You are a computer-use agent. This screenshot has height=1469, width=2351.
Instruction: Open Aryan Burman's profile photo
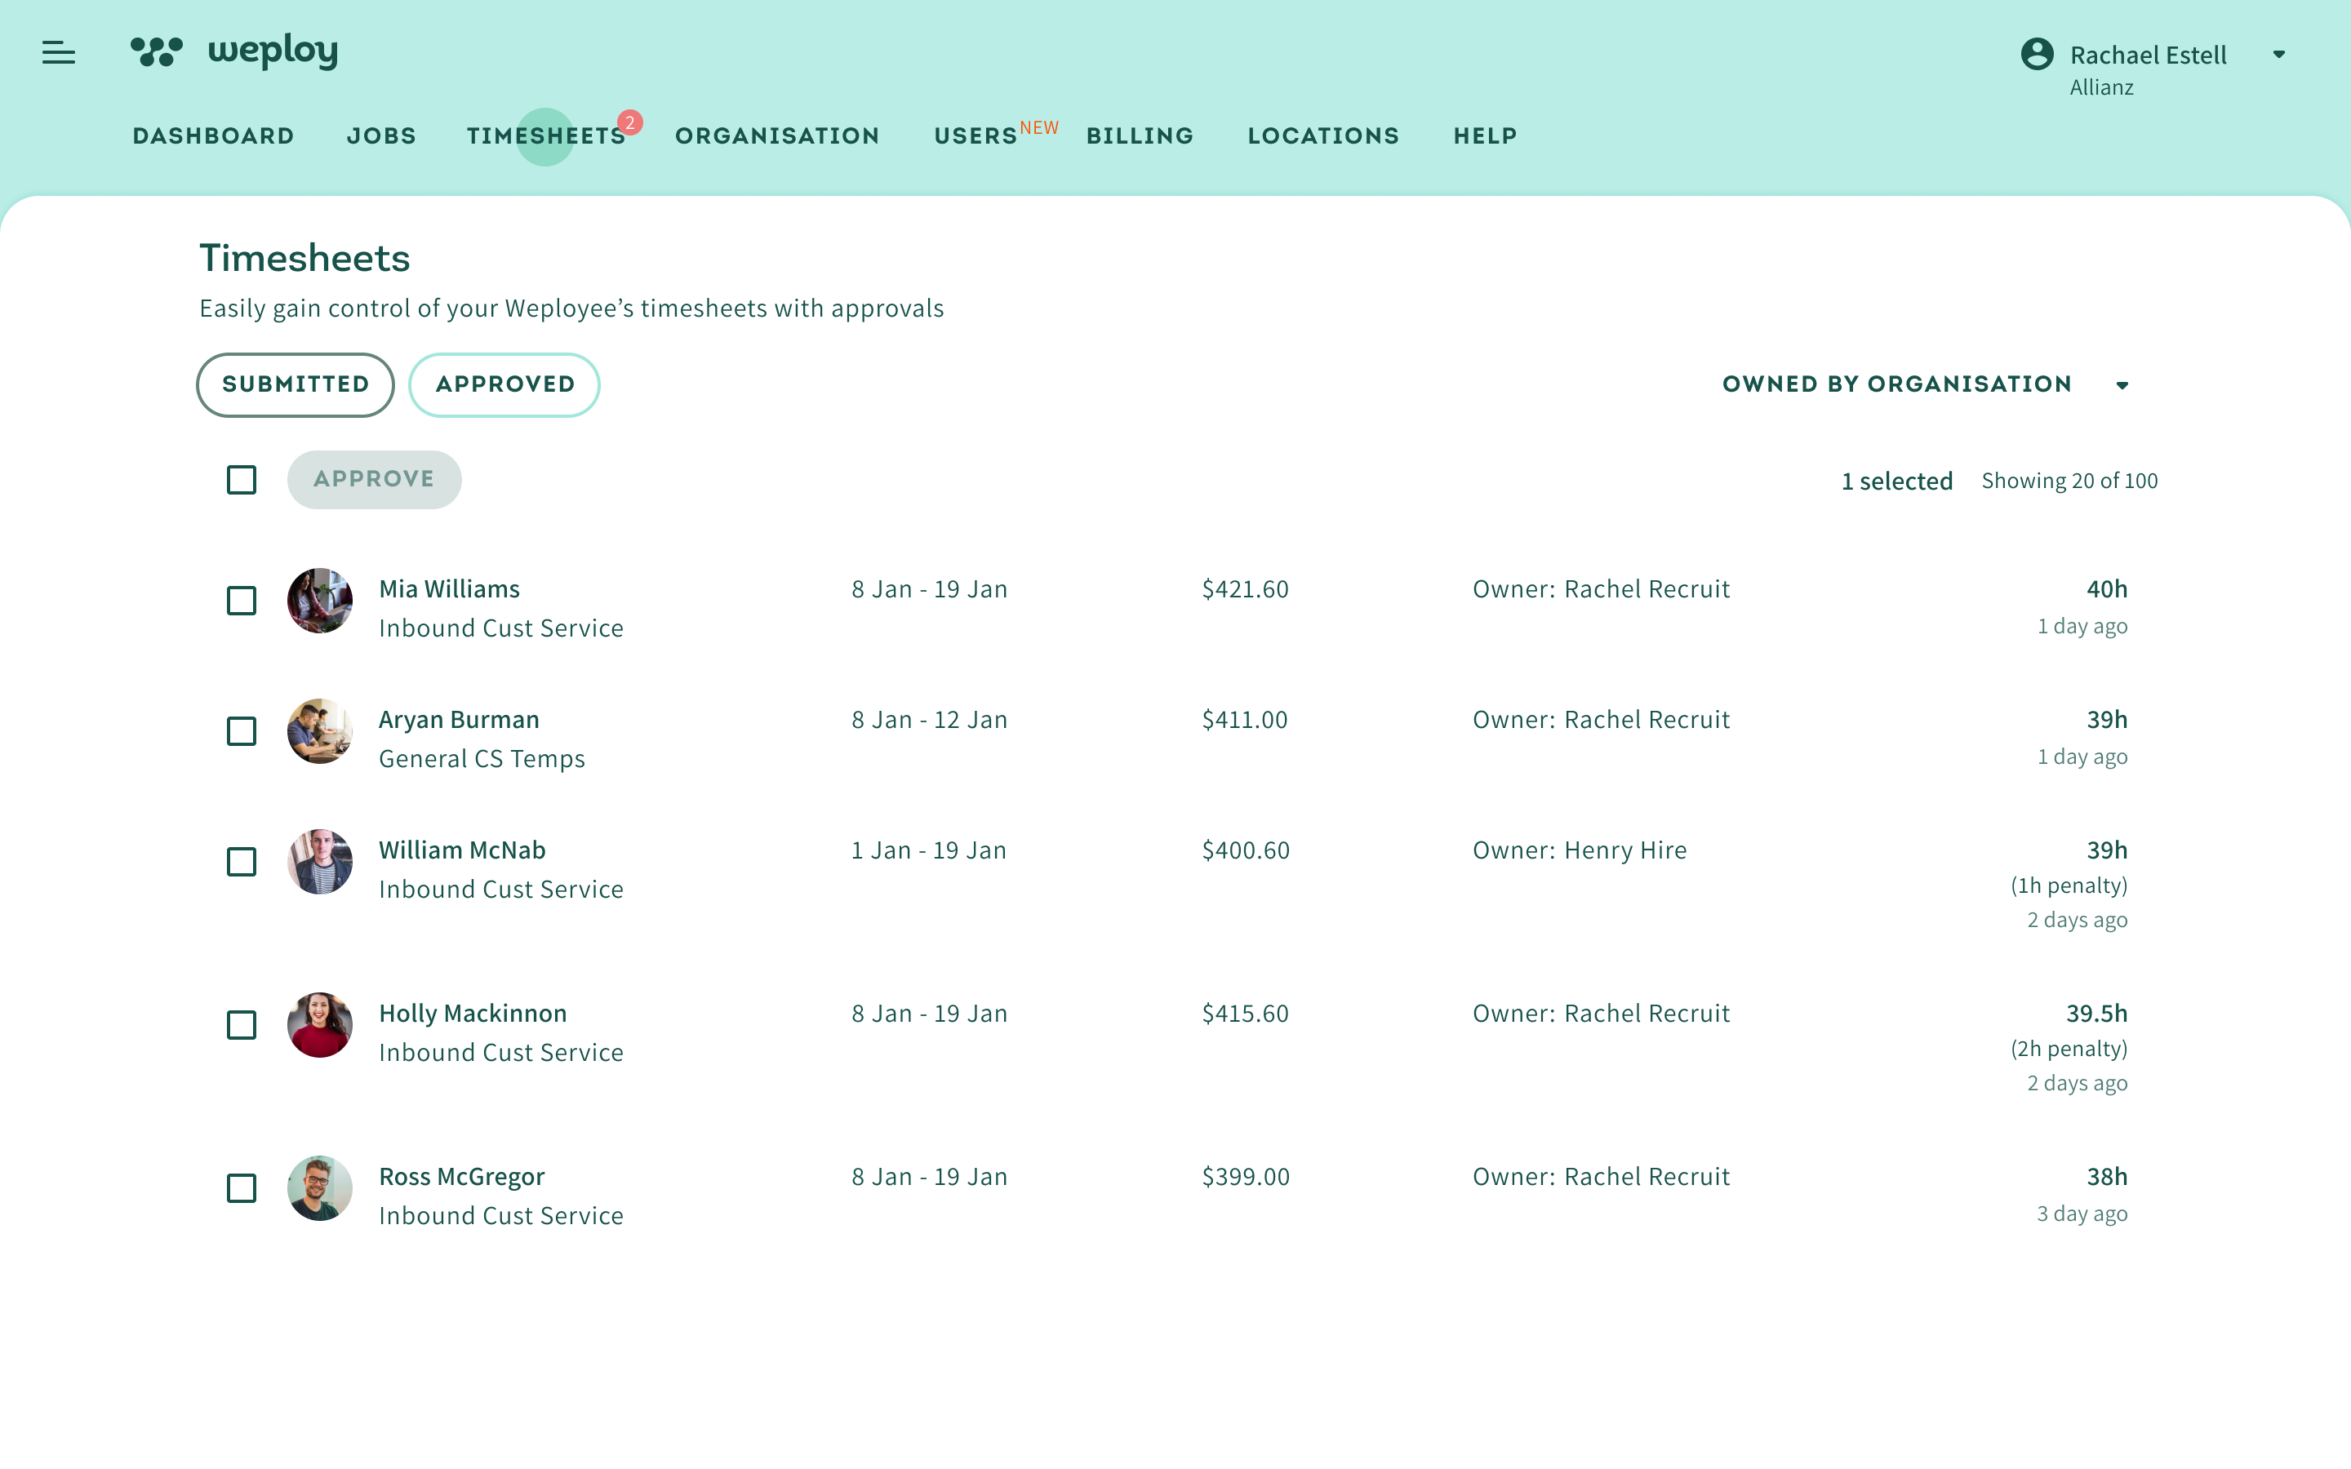coord(320,731)
